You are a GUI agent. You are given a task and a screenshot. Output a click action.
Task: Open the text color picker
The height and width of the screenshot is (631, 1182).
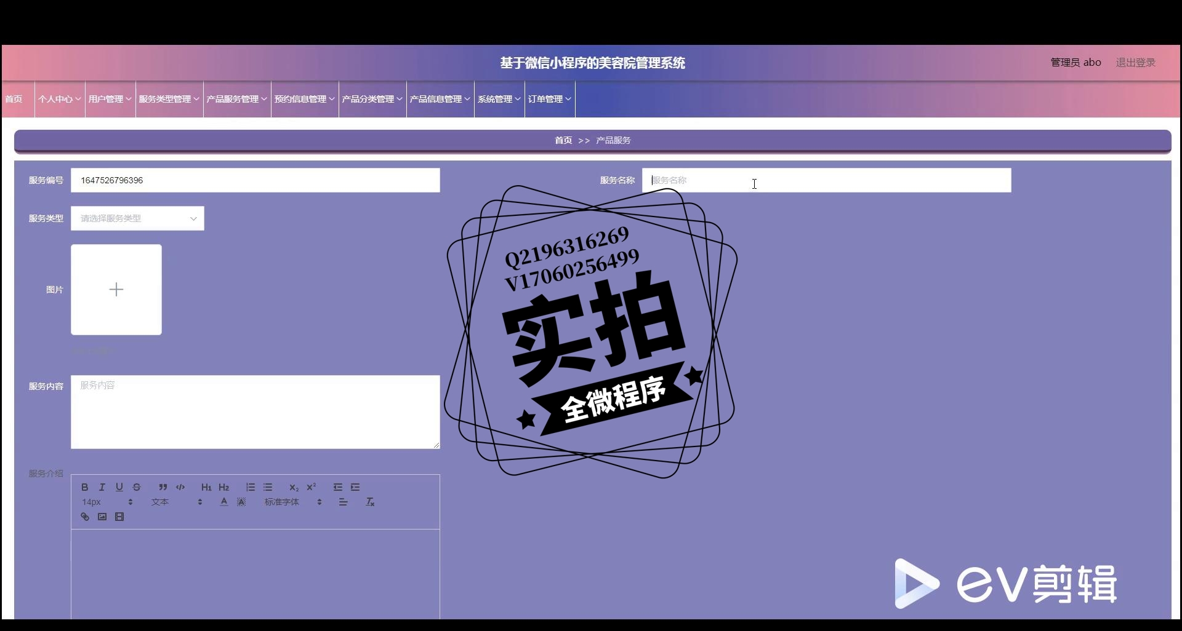[x=224, y=502]
